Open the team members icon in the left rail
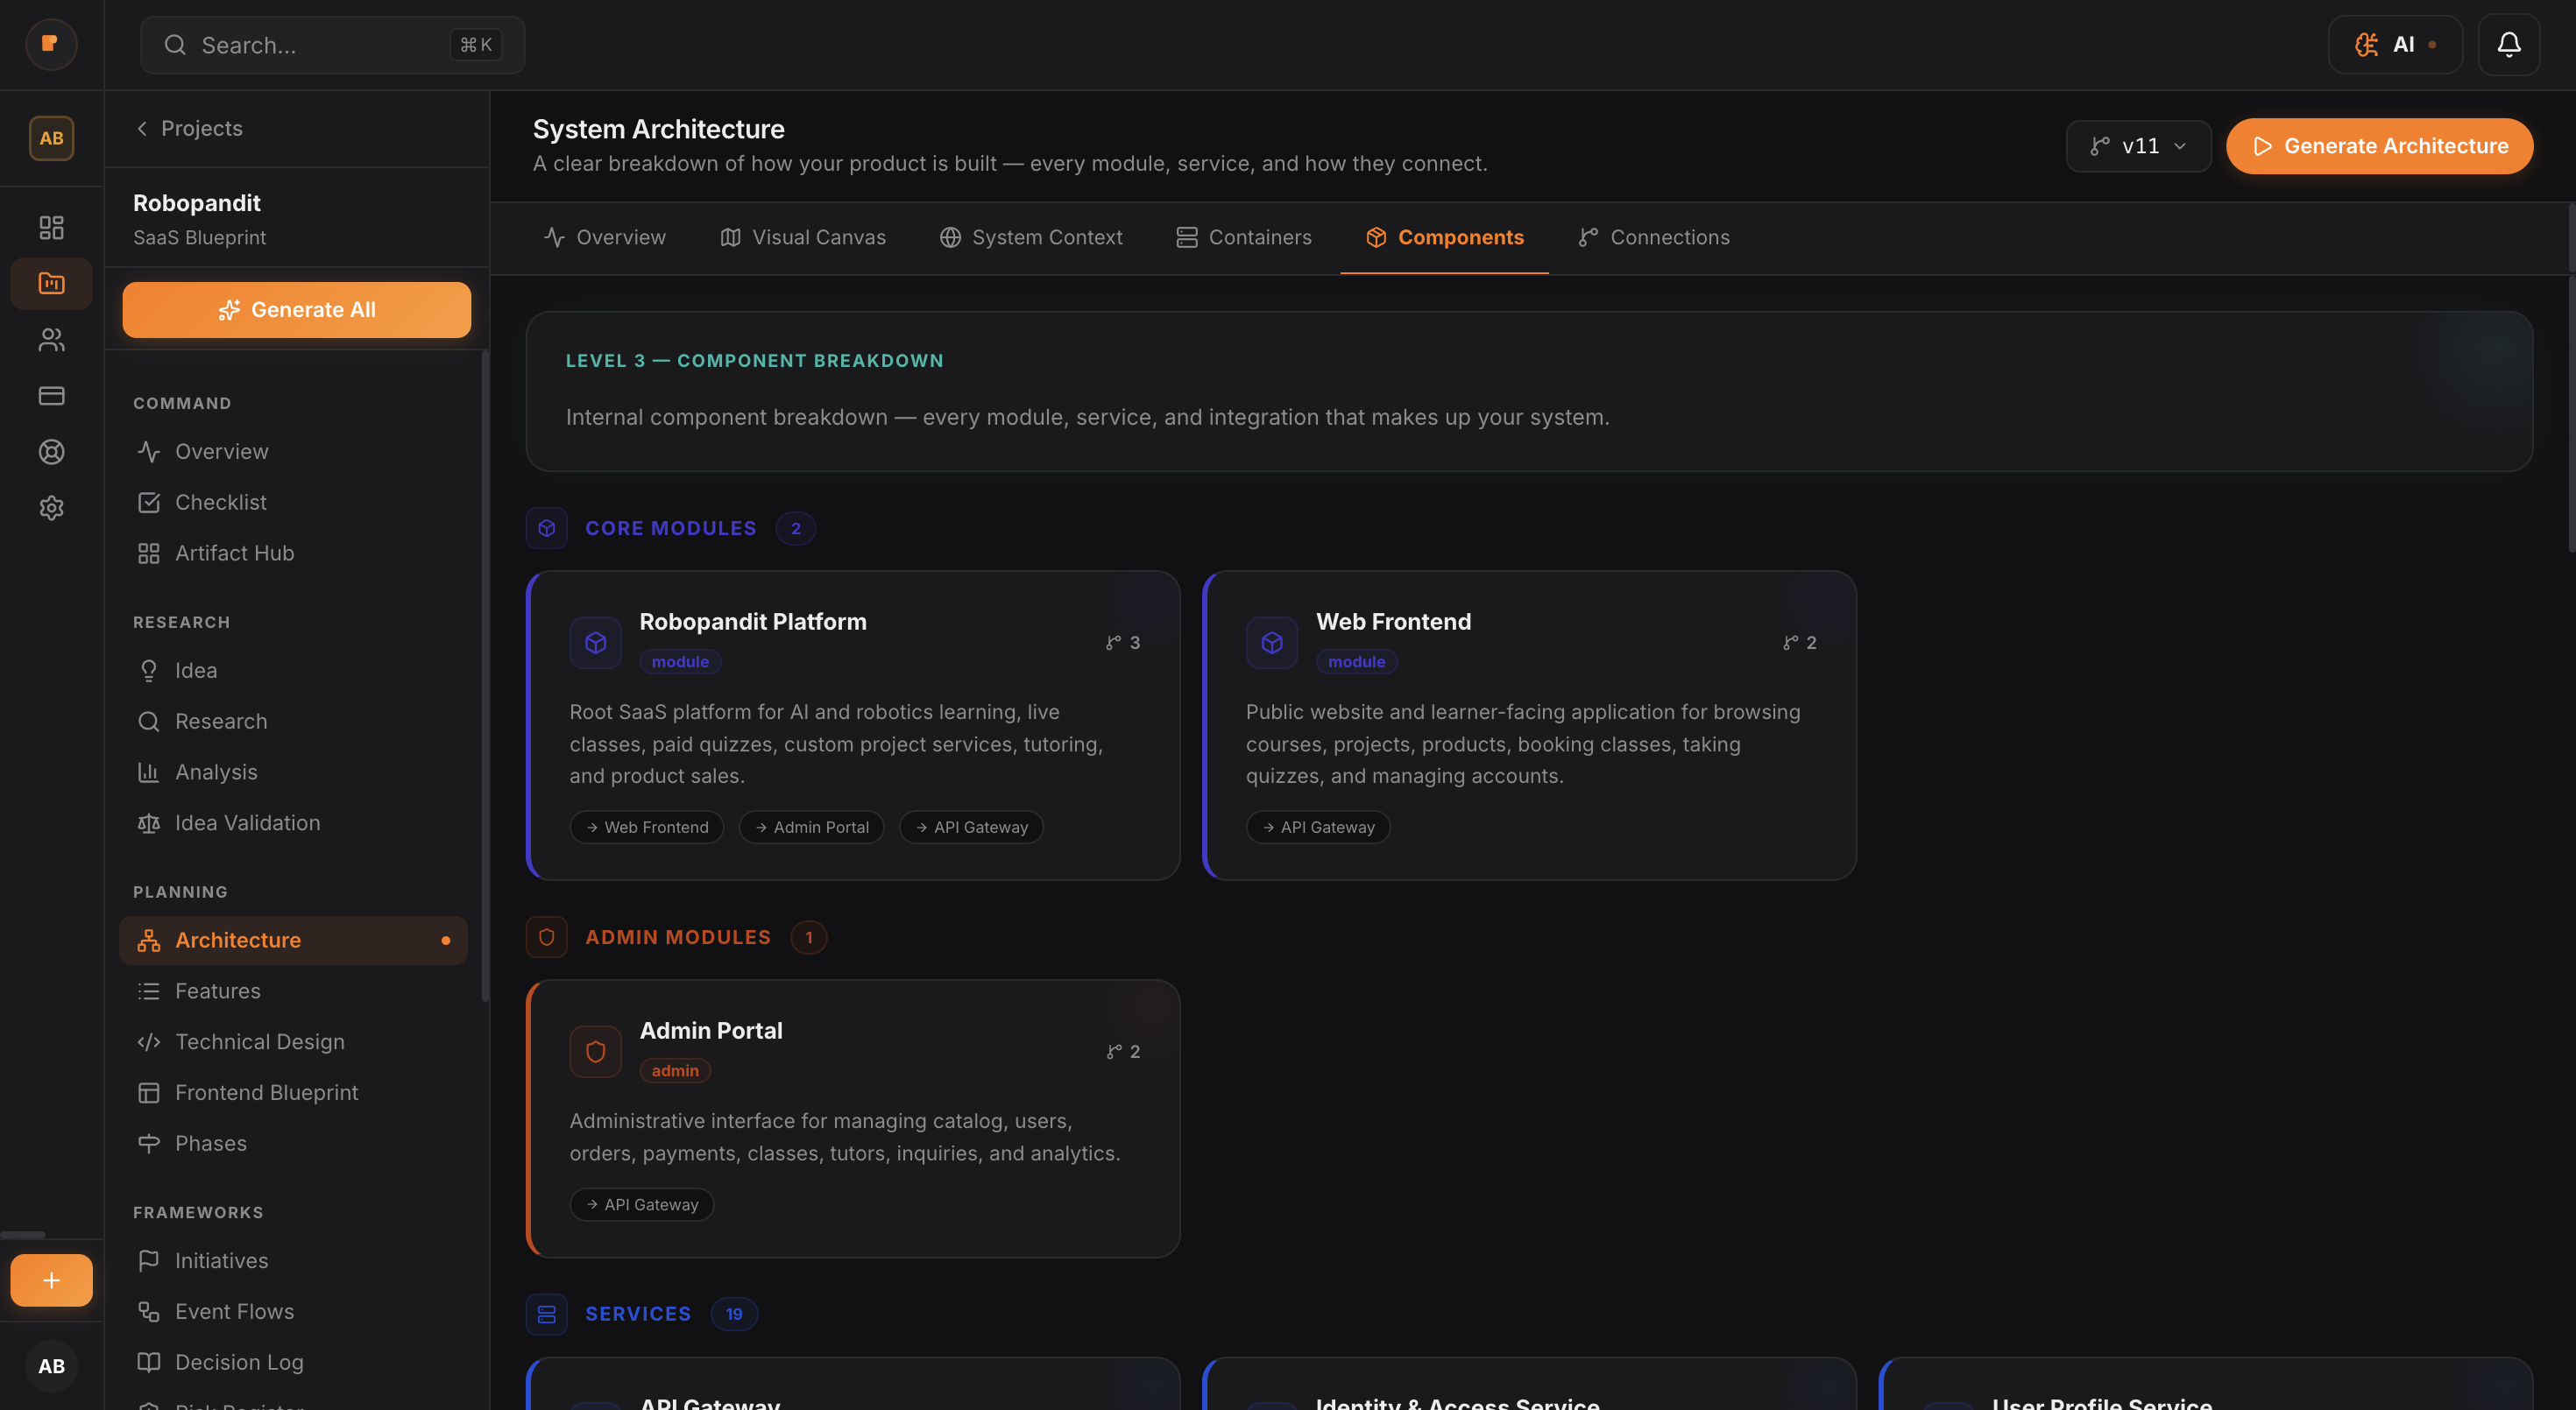2576x1410 pixels. [51, 340]
